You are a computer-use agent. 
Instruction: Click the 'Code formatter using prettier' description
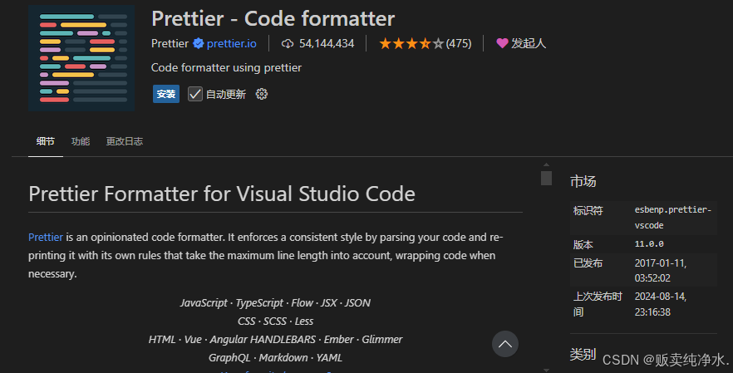226,68
